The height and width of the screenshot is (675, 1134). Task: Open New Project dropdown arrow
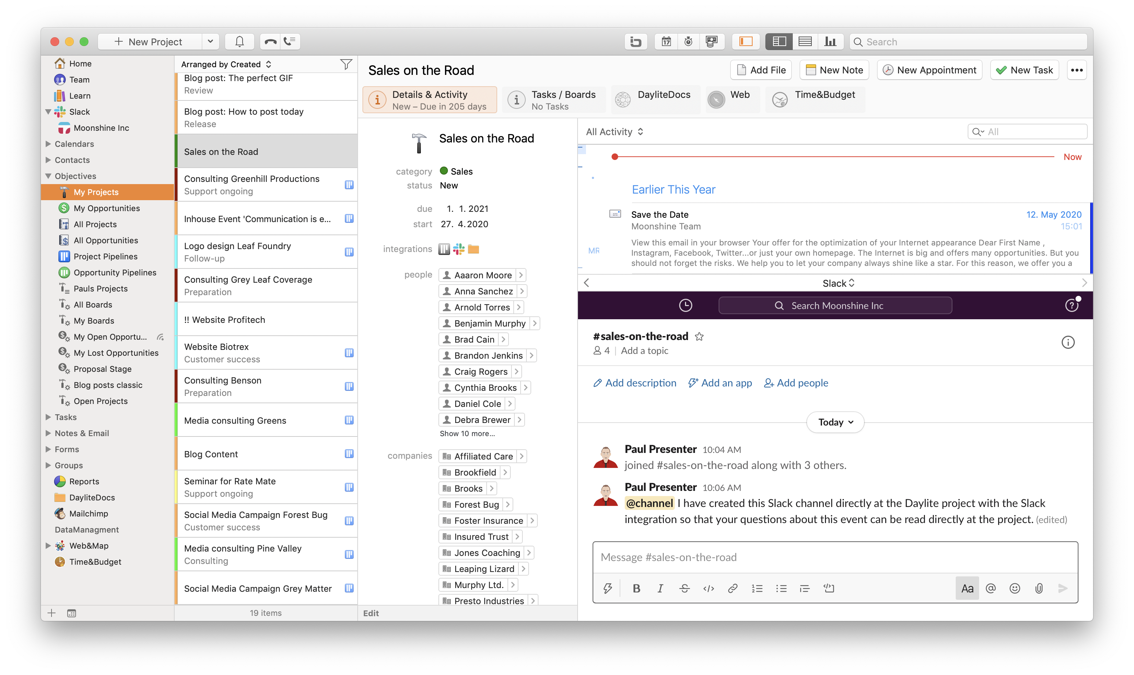coord(210,41)
